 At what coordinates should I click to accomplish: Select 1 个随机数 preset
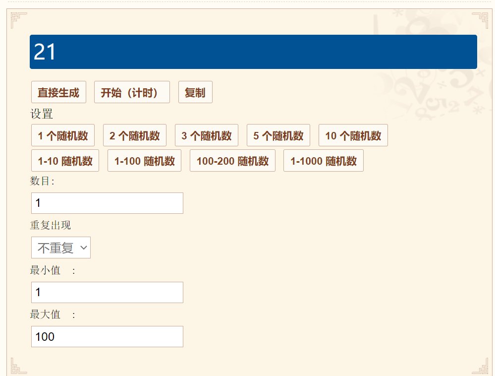[63, 135]
